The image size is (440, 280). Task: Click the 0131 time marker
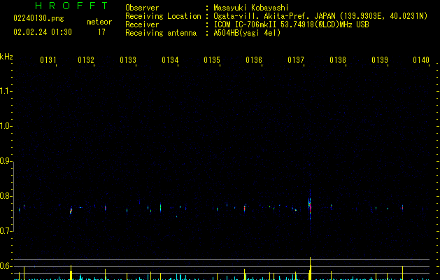point(48,60)
